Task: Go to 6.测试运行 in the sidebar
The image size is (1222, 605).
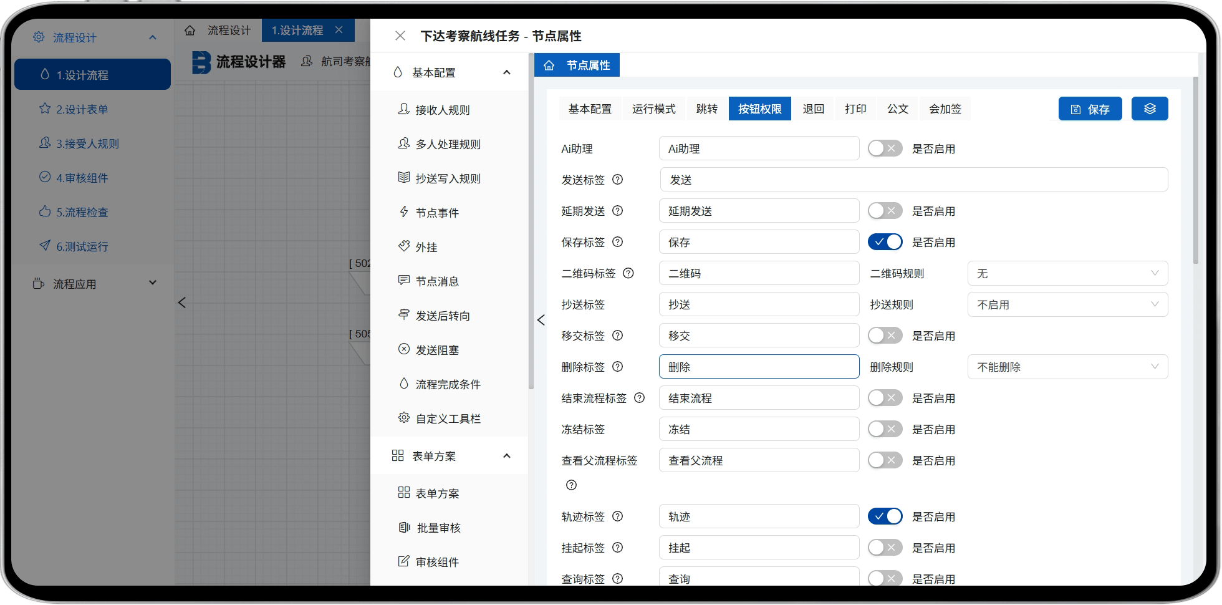Action: (x=92, y=246)
